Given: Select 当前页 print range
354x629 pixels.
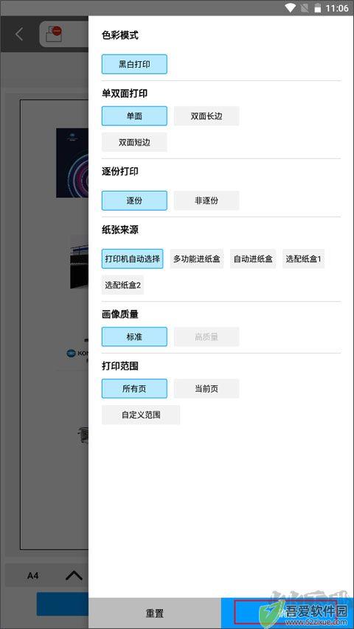Looking at the screenshot, I should [206, 389].
